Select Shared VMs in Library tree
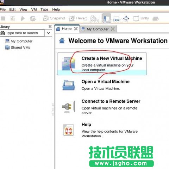 18,48
